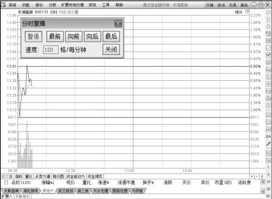Collapse the 名称(133) list expander box
Image resolution: width=272 pixels, height=199 pixels.
tap(6, 182)
